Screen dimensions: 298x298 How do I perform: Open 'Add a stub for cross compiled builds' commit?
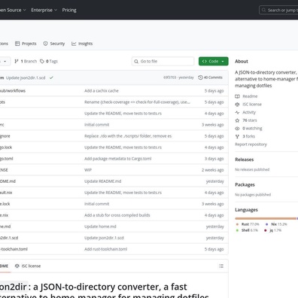[x=117, y=215]
